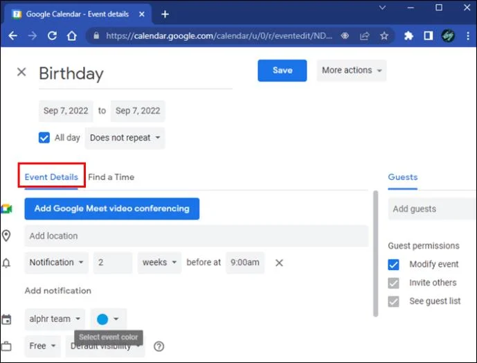
Task: Select the Guests tab
Action: 402,177
